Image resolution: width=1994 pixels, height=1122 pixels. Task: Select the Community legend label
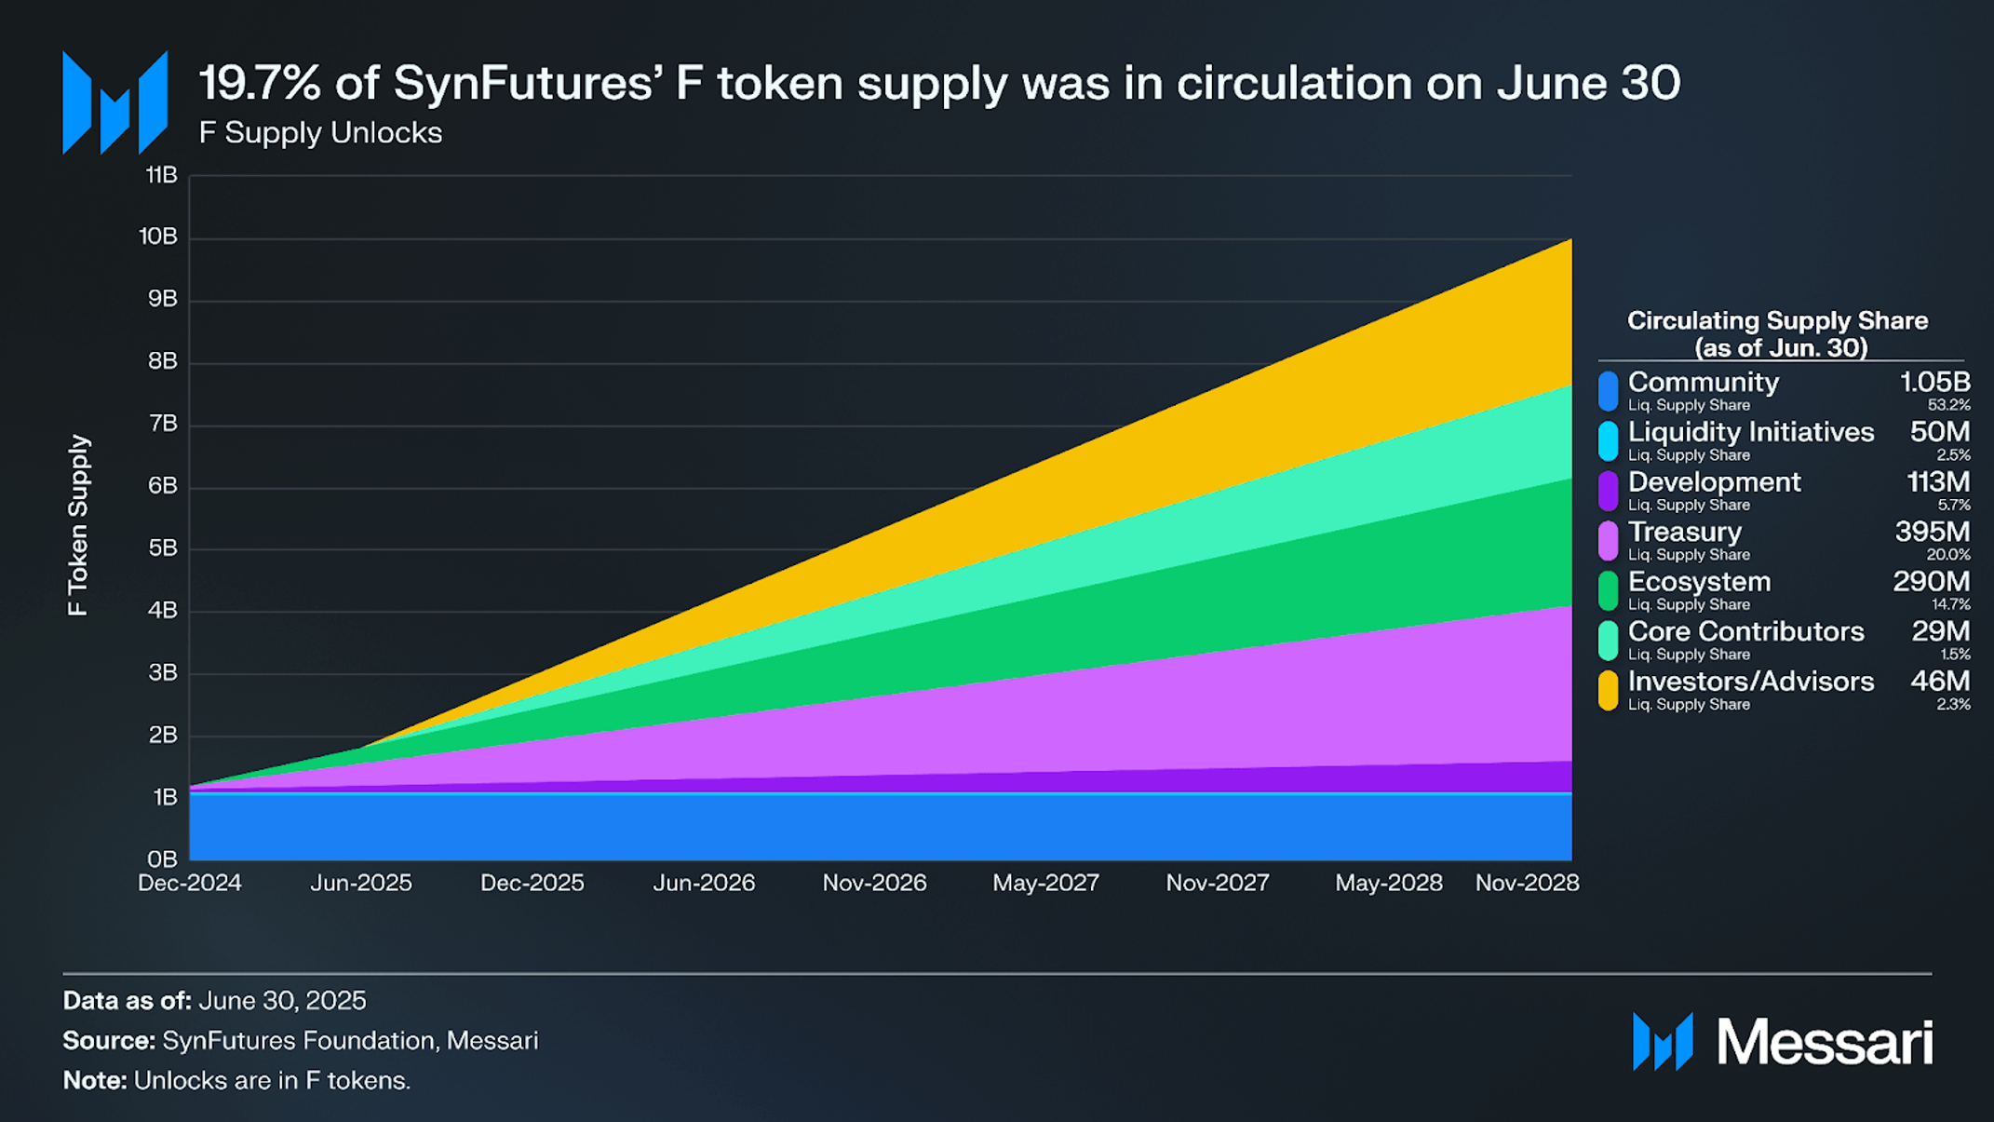click(x=1703, y=383)
